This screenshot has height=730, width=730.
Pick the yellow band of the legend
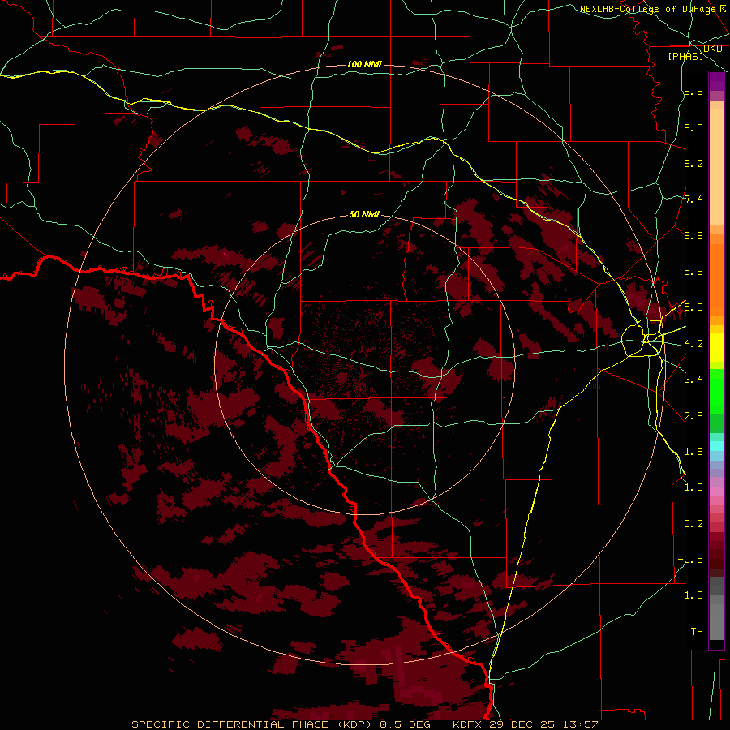pos(716,347)
